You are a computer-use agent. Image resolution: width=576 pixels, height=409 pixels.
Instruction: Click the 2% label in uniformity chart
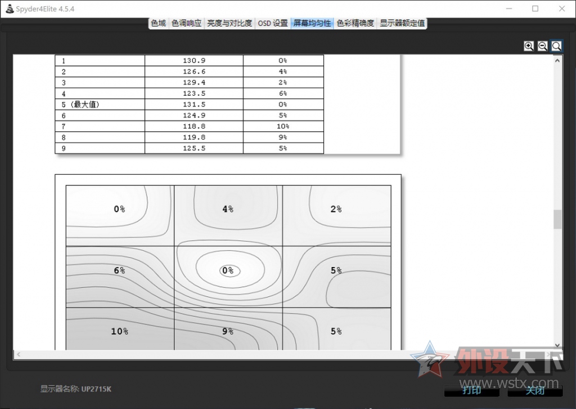click(x=336, y=209)
